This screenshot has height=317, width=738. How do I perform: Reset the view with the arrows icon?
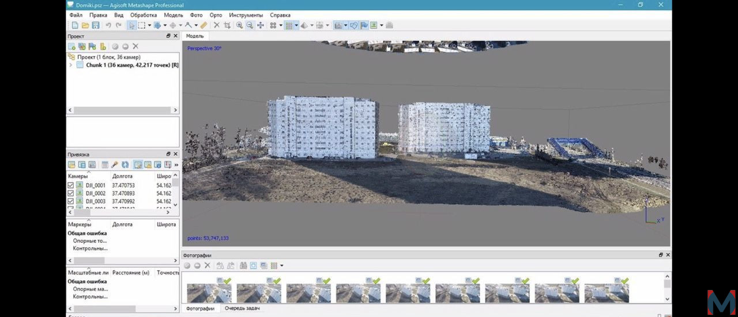(x=260, y=25)
